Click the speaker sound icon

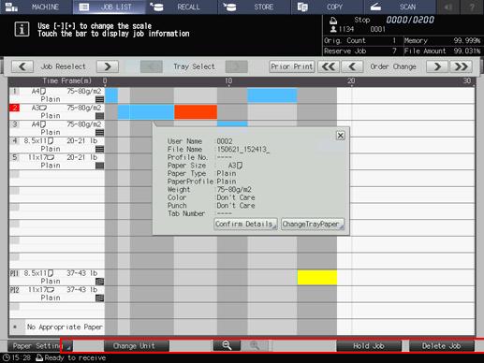(x=448, y=7)
